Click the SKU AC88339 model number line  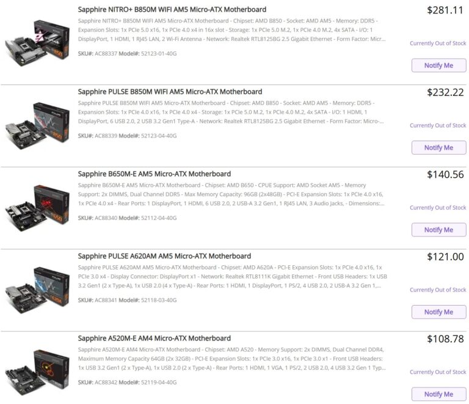point(127,136)
